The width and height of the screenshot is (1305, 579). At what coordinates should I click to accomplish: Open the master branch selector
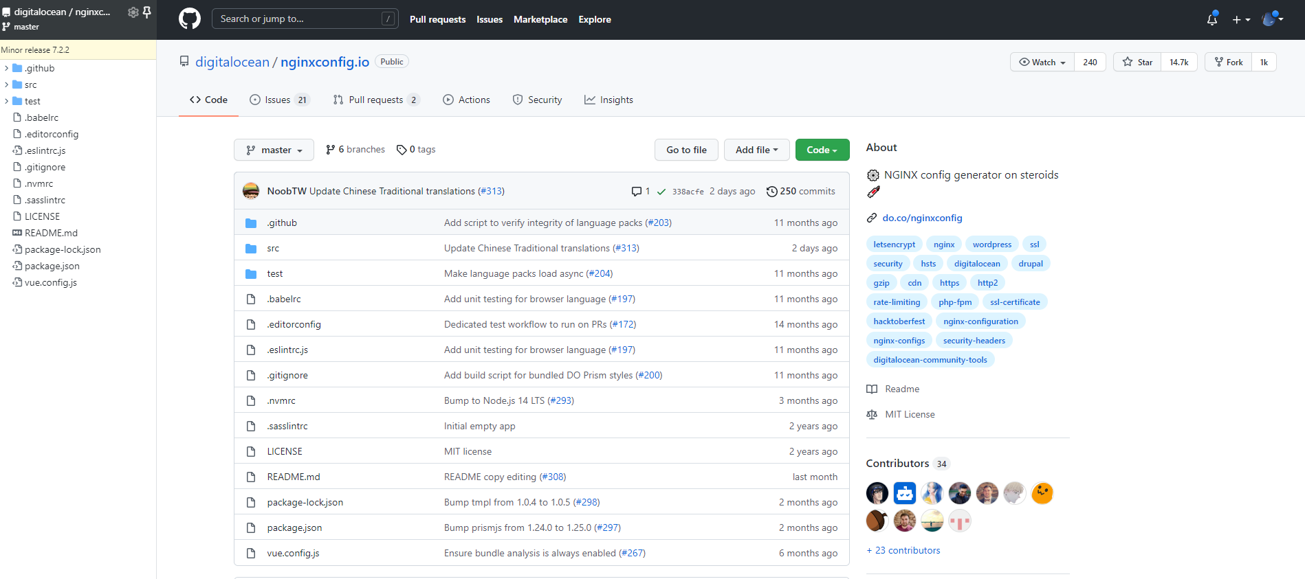click(274, 150)
